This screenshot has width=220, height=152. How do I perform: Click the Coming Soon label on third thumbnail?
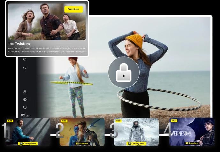pos(136,144)
